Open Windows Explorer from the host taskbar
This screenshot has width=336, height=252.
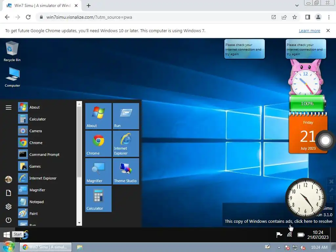[x=80, y=247]
